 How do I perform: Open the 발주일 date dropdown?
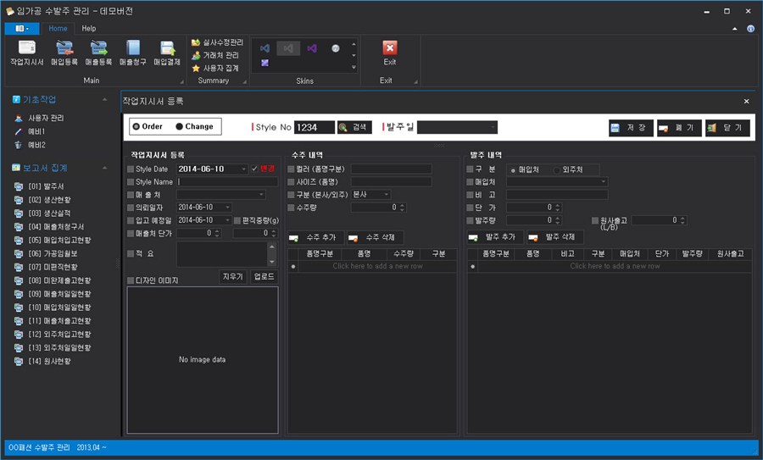493,127
